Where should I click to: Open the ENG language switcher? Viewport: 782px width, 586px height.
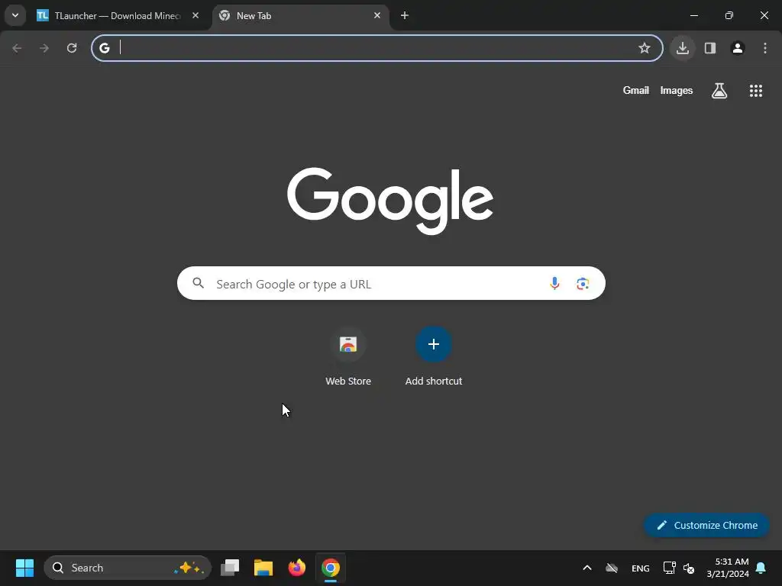[x=641, y=568]
